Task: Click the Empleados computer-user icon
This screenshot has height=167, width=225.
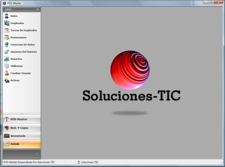Action: click(x=7, y=23)
